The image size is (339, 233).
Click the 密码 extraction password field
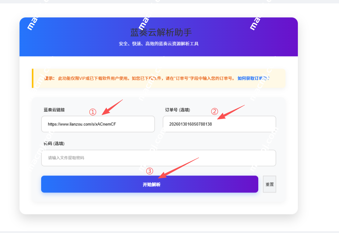tap(159, 158)
